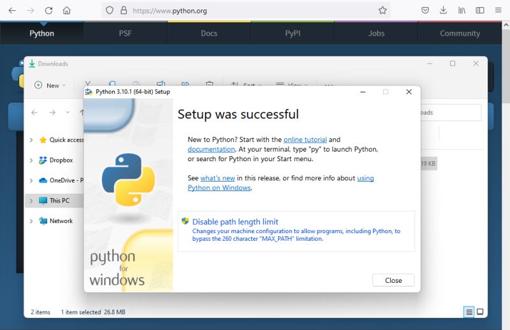Click the Close button in Setup

[393, 280]
